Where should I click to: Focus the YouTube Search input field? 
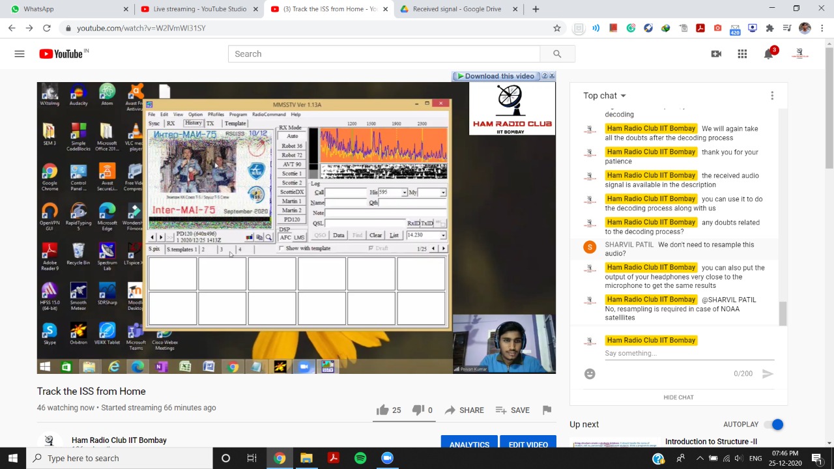click(x=384, y=54)
